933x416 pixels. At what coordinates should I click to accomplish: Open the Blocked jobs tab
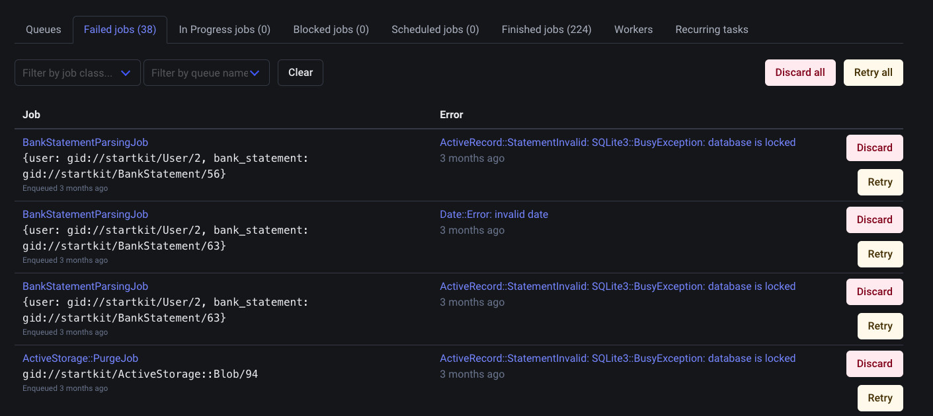coord(331,30)
